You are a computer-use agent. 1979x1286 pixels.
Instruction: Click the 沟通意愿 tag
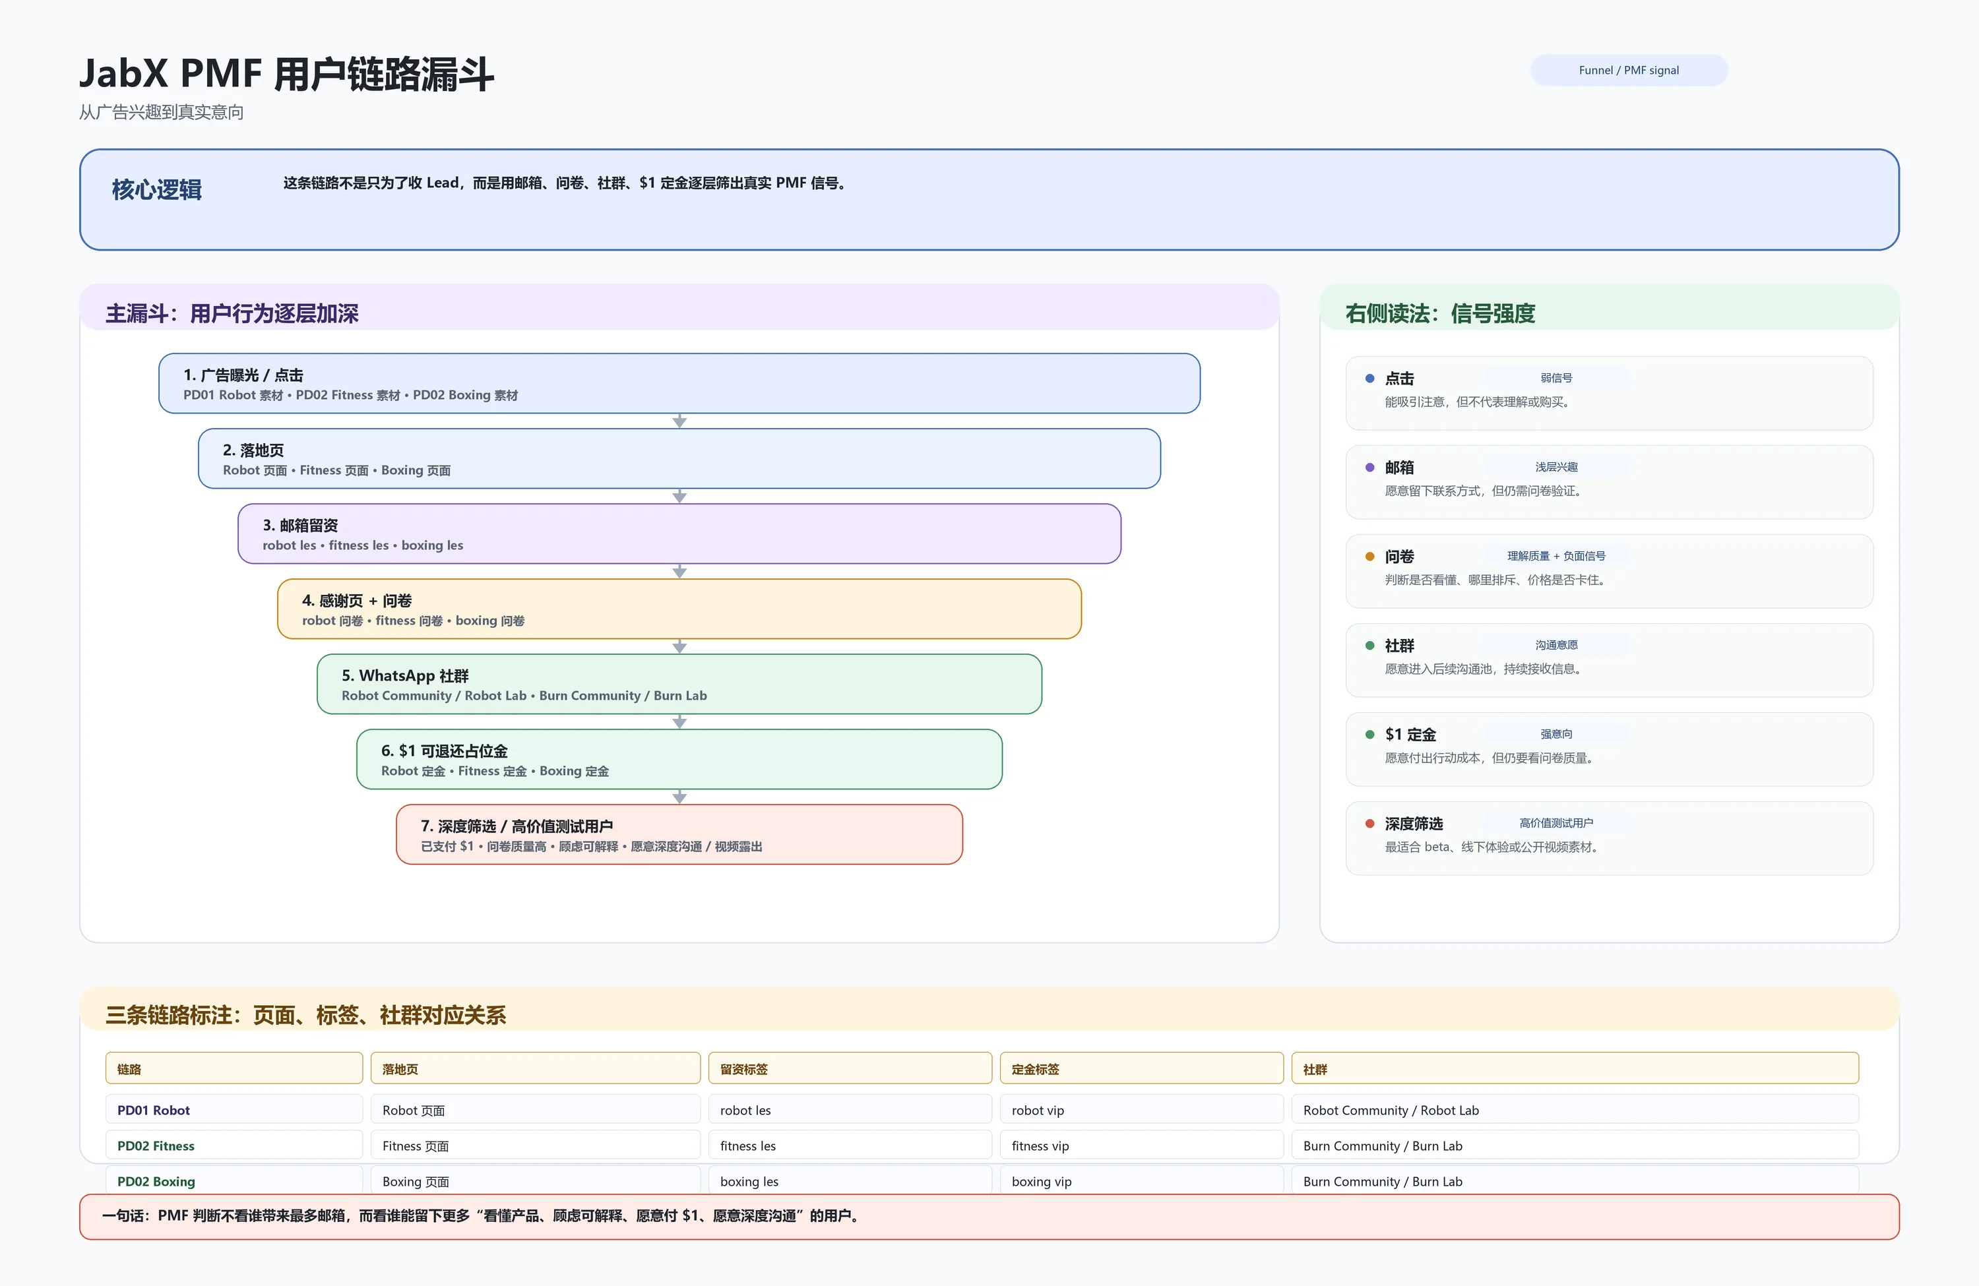1555,644
